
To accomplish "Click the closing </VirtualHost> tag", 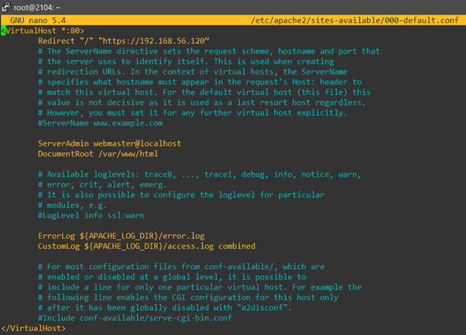I will pyautogui.click(x=34, y=328).
